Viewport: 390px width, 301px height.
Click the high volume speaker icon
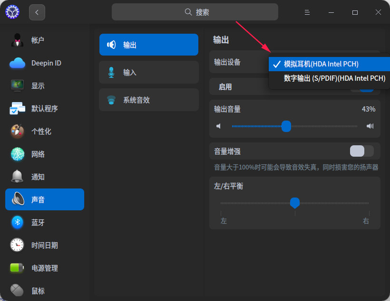pyautogui.click(x=370, y=126)
